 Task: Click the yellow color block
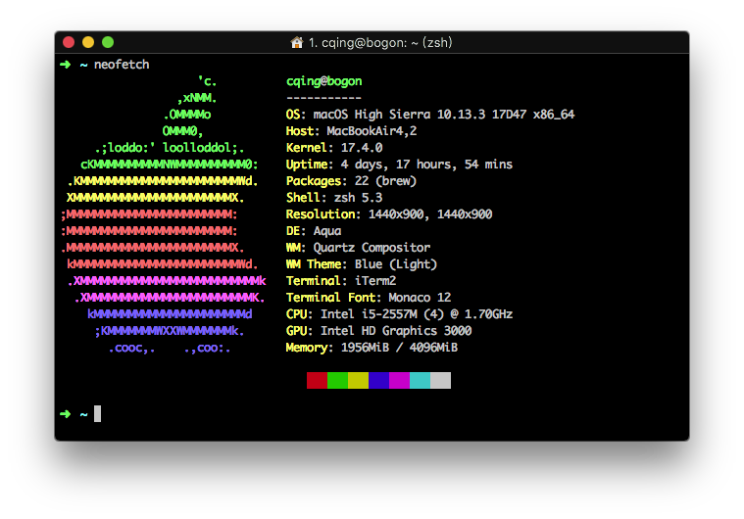(x=358, y=381)
